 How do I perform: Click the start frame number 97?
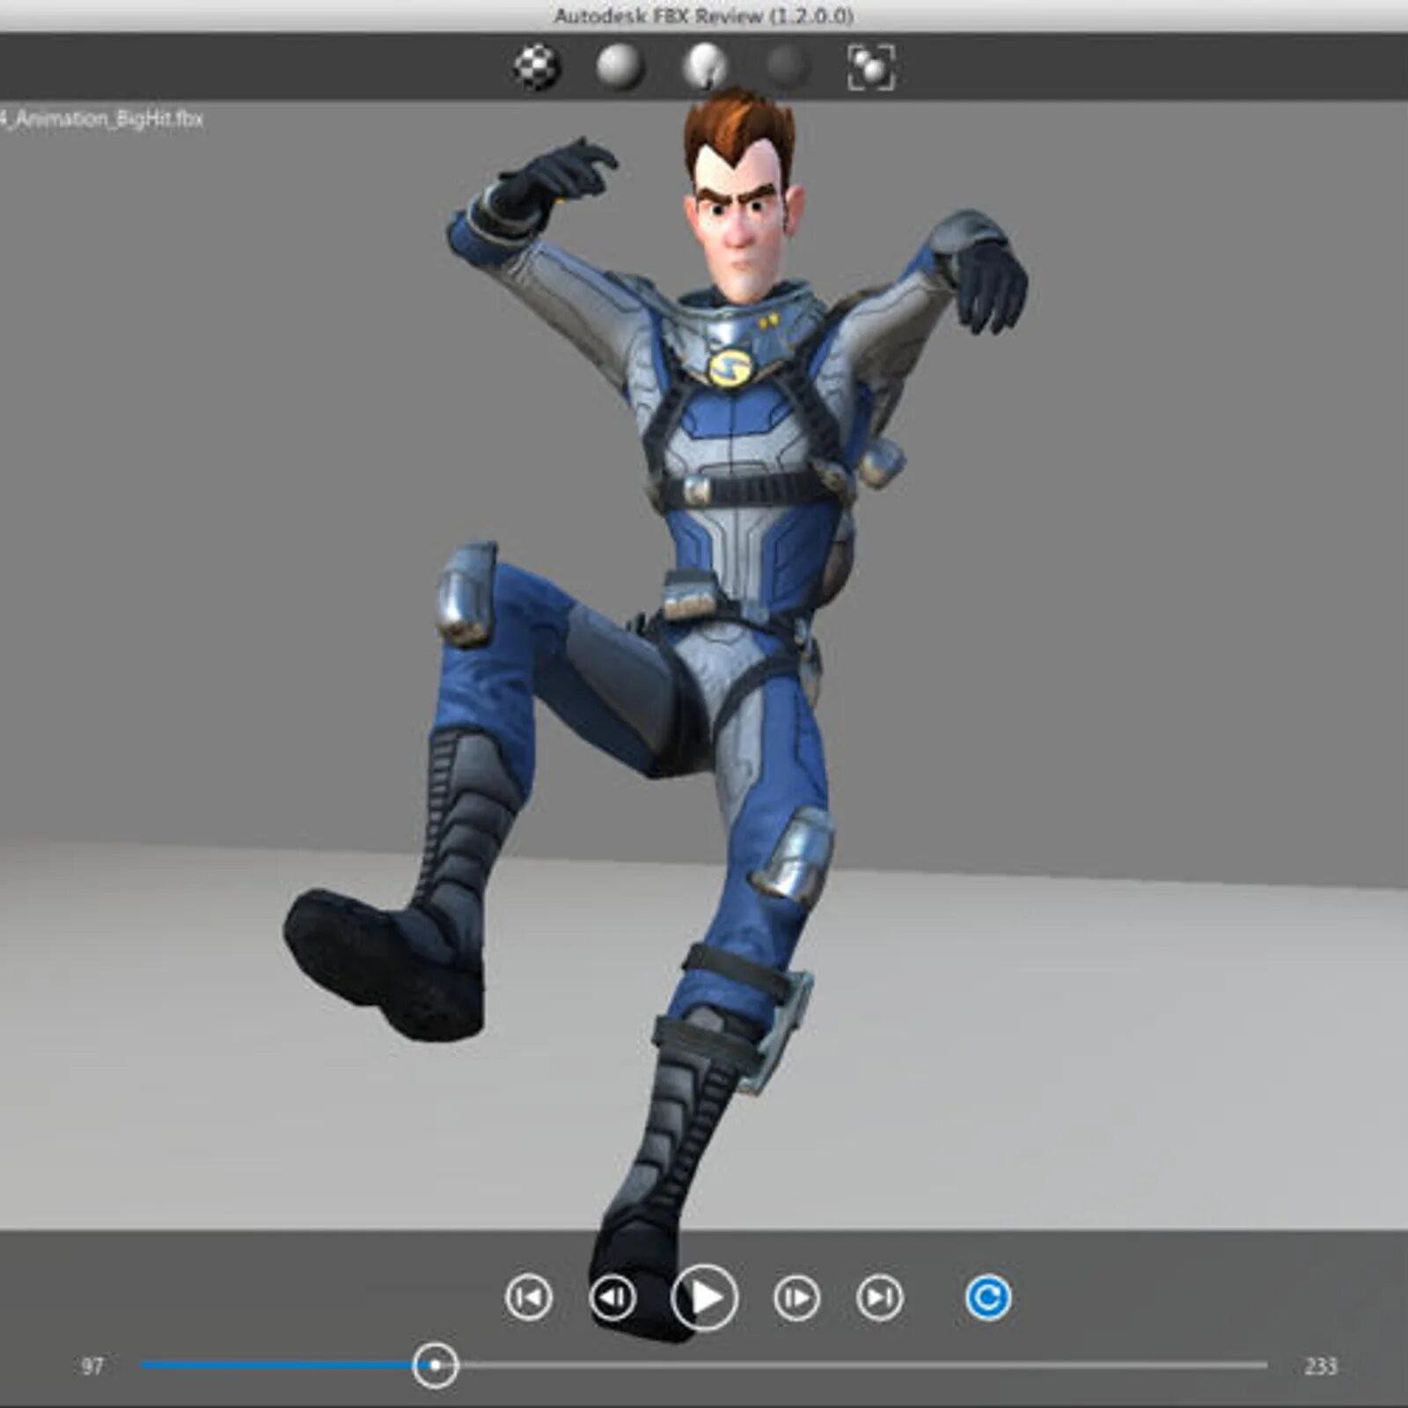coord(92,1366)
